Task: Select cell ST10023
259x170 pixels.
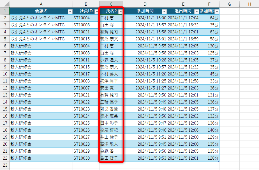Action: (86, 109)
